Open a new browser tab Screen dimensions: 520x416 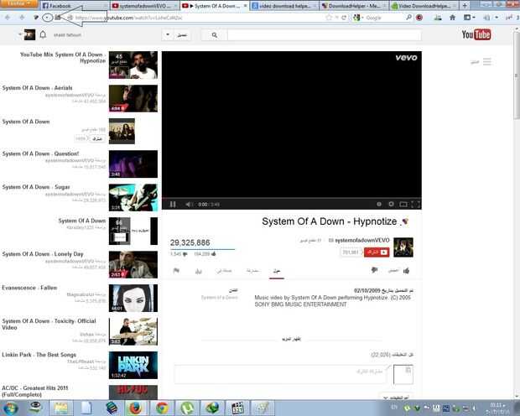[465, 6]
